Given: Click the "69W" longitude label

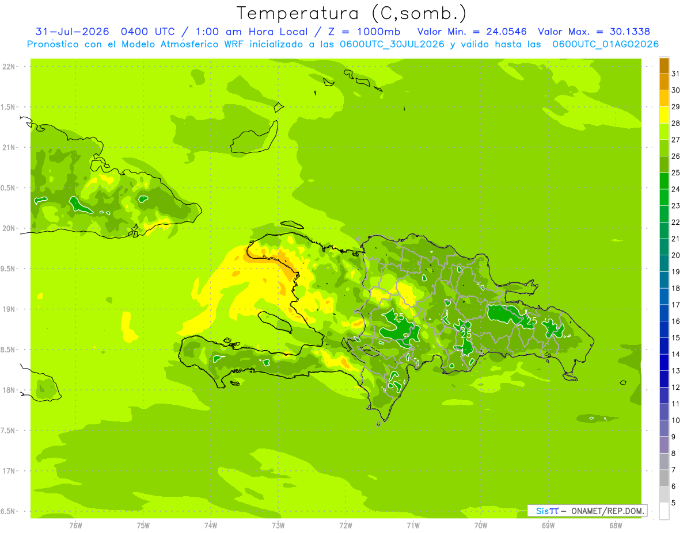Looking at the screenshot, I should (548, 526).
